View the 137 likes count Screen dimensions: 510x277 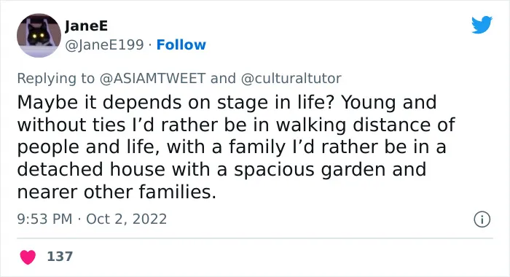[x=60, y=257]
